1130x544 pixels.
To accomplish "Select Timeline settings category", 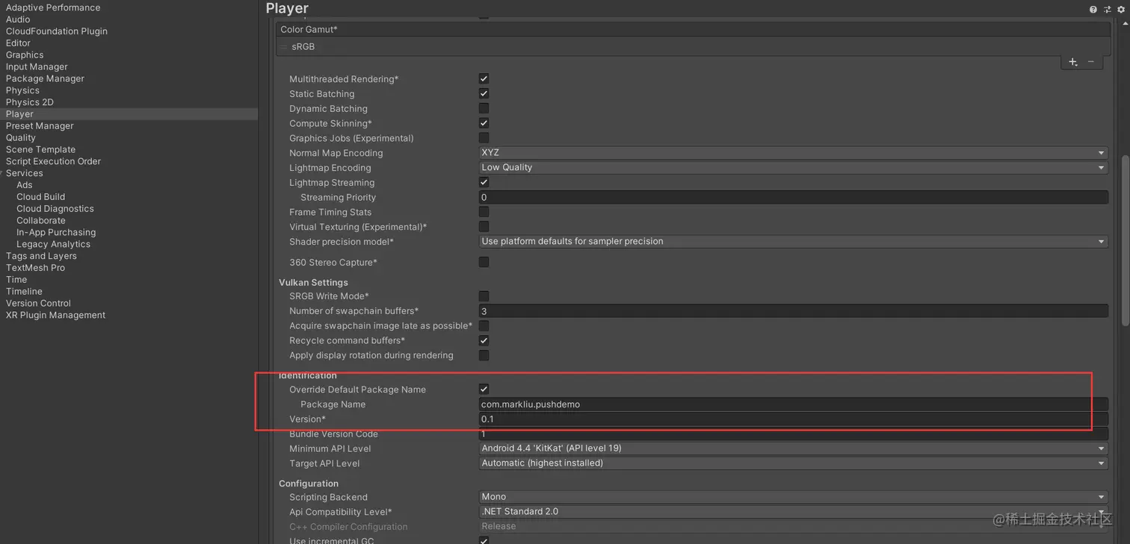I will coord(24,291).
